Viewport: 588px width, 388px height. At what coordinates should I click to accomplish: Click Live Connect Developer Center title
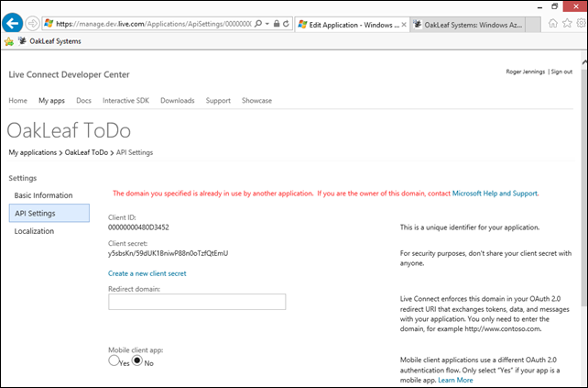(x=69, y=74)
